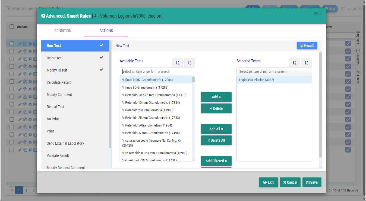Sort Available Tests alphabetically A-Z
The height and width of the screenshot is (201, 366).
tap(178, 63)
